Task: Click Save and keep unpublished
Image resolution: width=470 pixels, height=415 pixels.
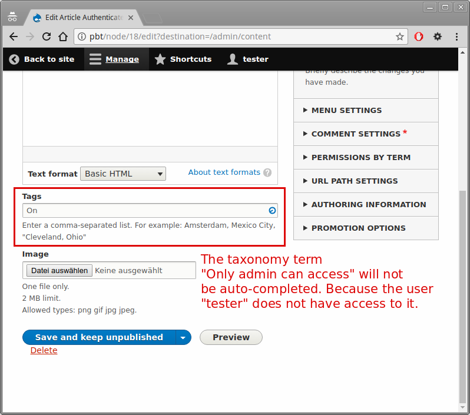Action: point(99,337)
